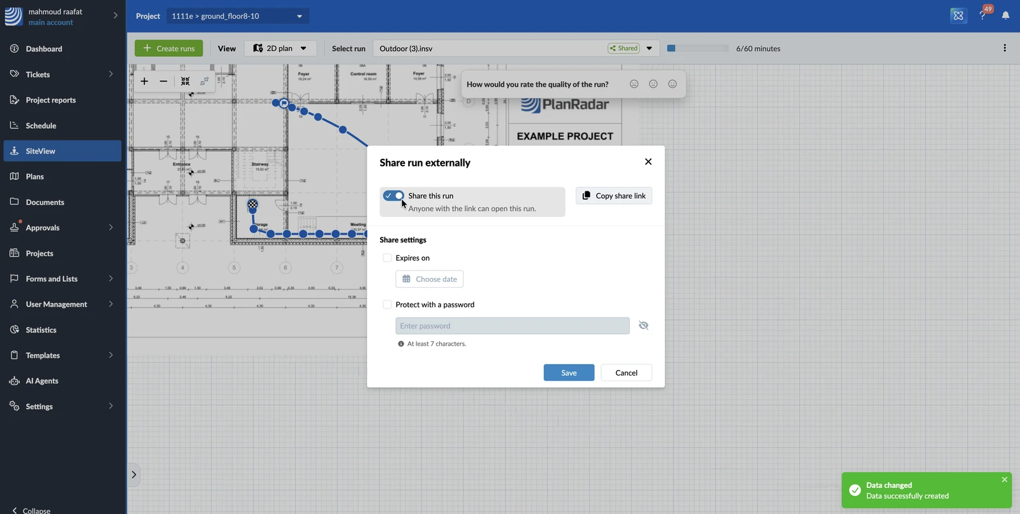Click the Cancel button
Image resolution: width=1020 pixels, height=514 pixels.
click(x=626, y=372)
